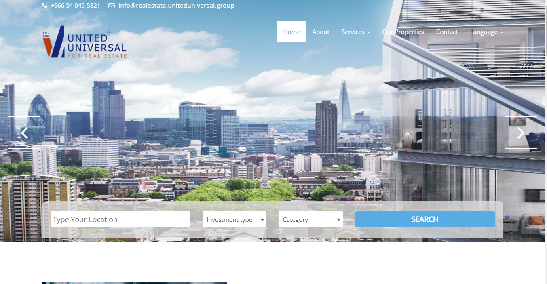
Task: Call the +966 54 045 5821 number link
Action: (x=75, y=6)
